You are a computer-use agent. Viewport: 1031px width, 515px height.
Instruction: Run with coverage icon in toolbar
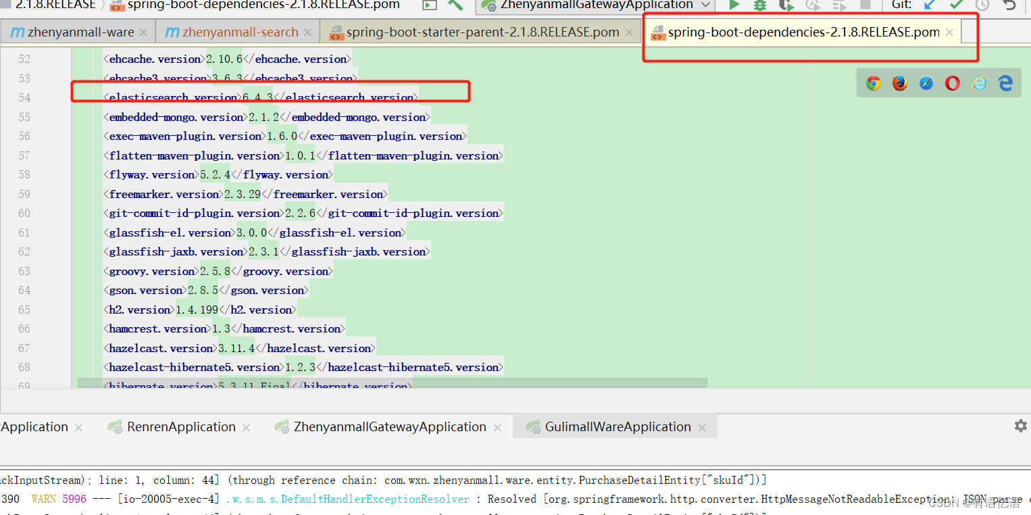(786, 5)
